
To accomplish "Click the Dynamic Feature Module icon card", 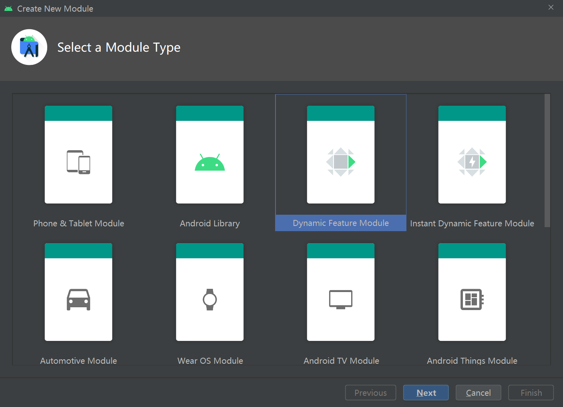I will (341, 155).
